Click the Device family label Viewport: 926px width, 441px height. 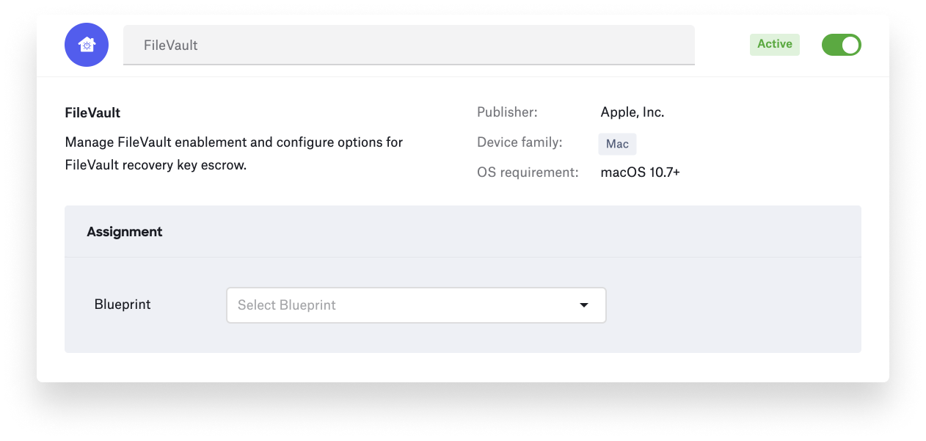pos(519,142)
